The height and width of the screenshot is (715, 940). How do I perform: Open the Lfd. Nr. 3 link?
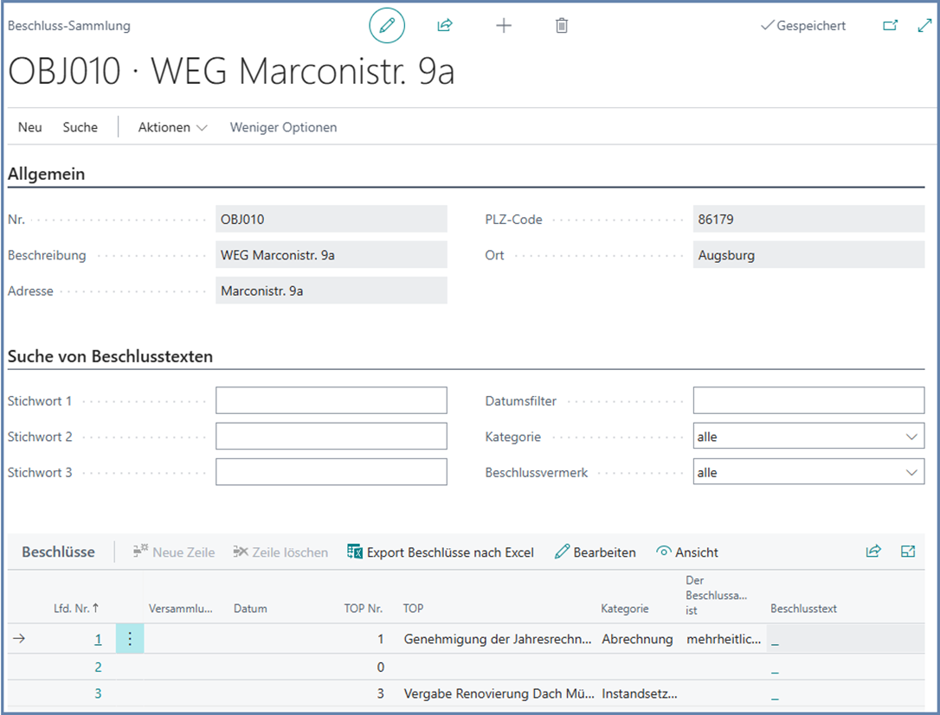(x=98, y=693)
